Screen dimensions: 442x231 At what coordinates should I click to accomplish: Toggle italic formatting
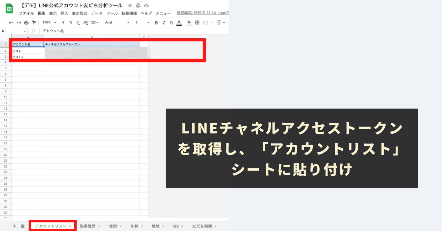[x=164, y=22]
